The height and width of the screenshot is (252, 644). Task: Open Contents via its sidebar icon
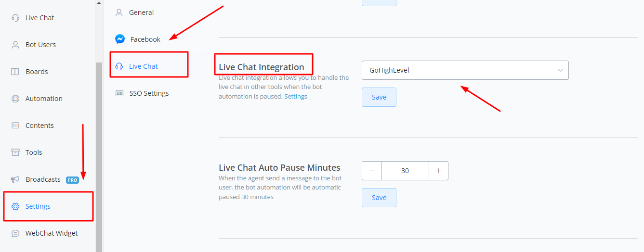coord(15,126)
